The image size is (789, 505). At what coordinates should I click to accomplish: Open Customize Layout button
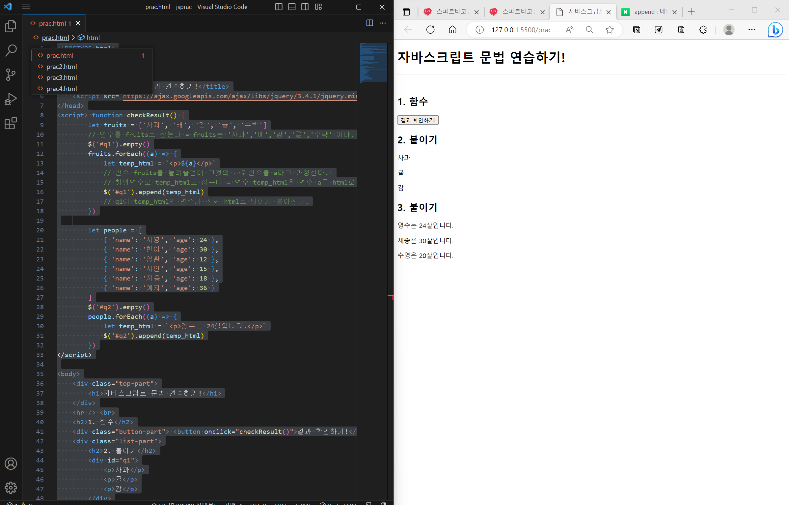pyautogui.click(x=318, y=7)
